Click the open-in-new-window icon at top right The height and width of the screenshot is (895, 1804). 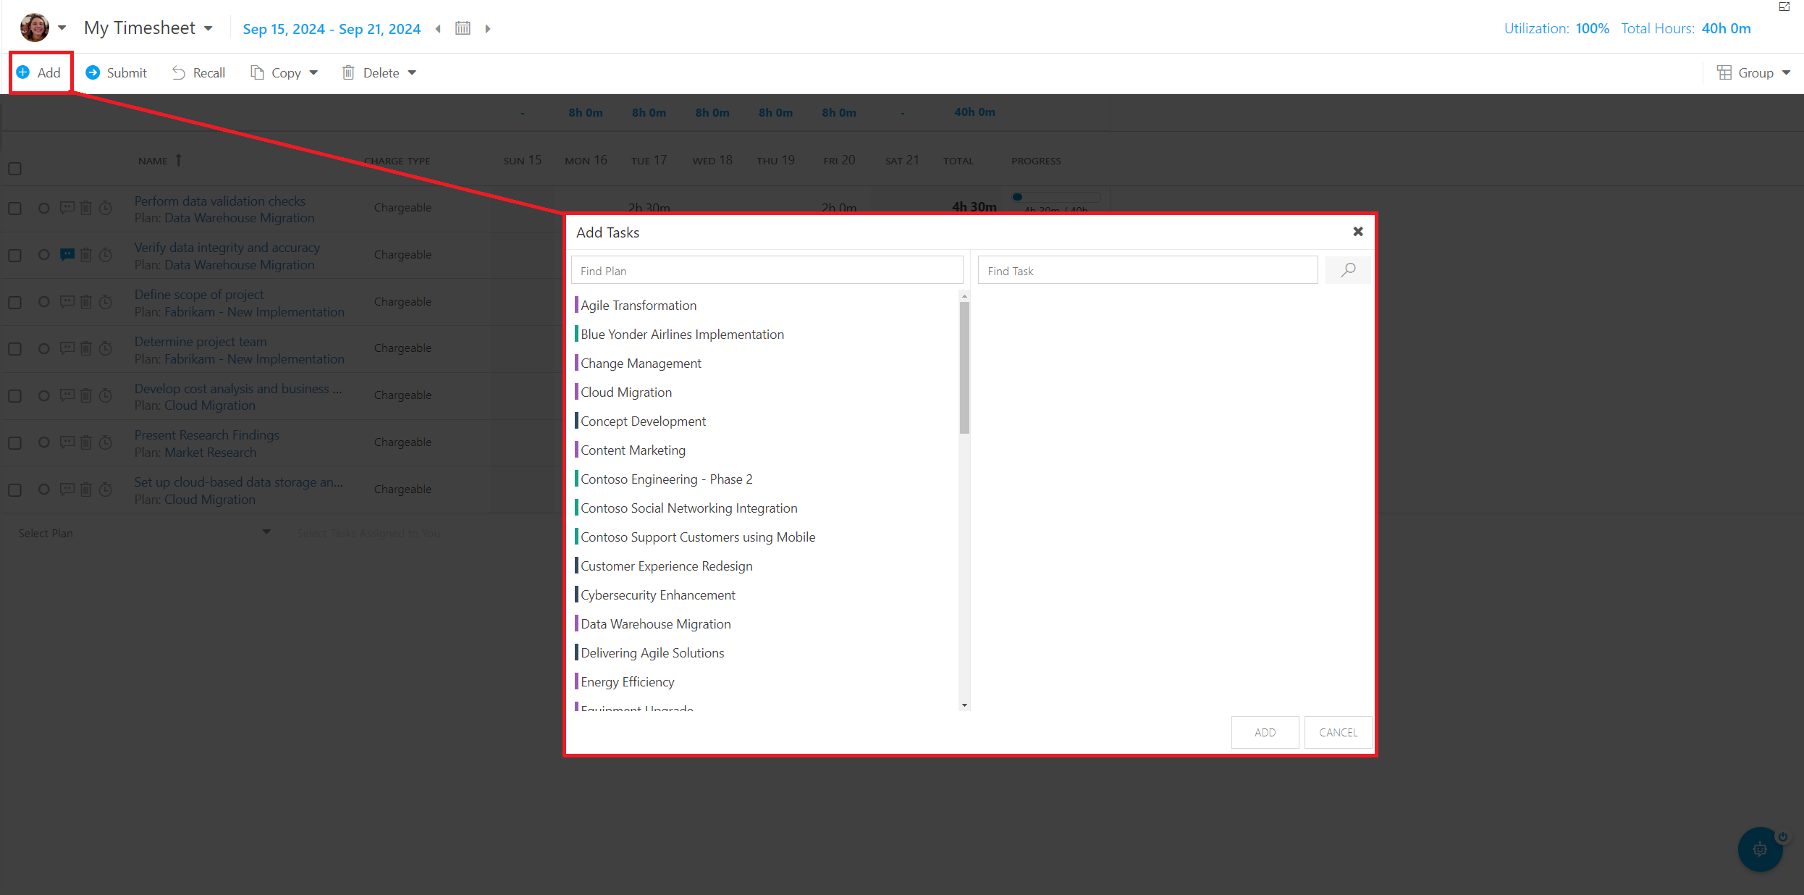click(x=1784, y=7)
